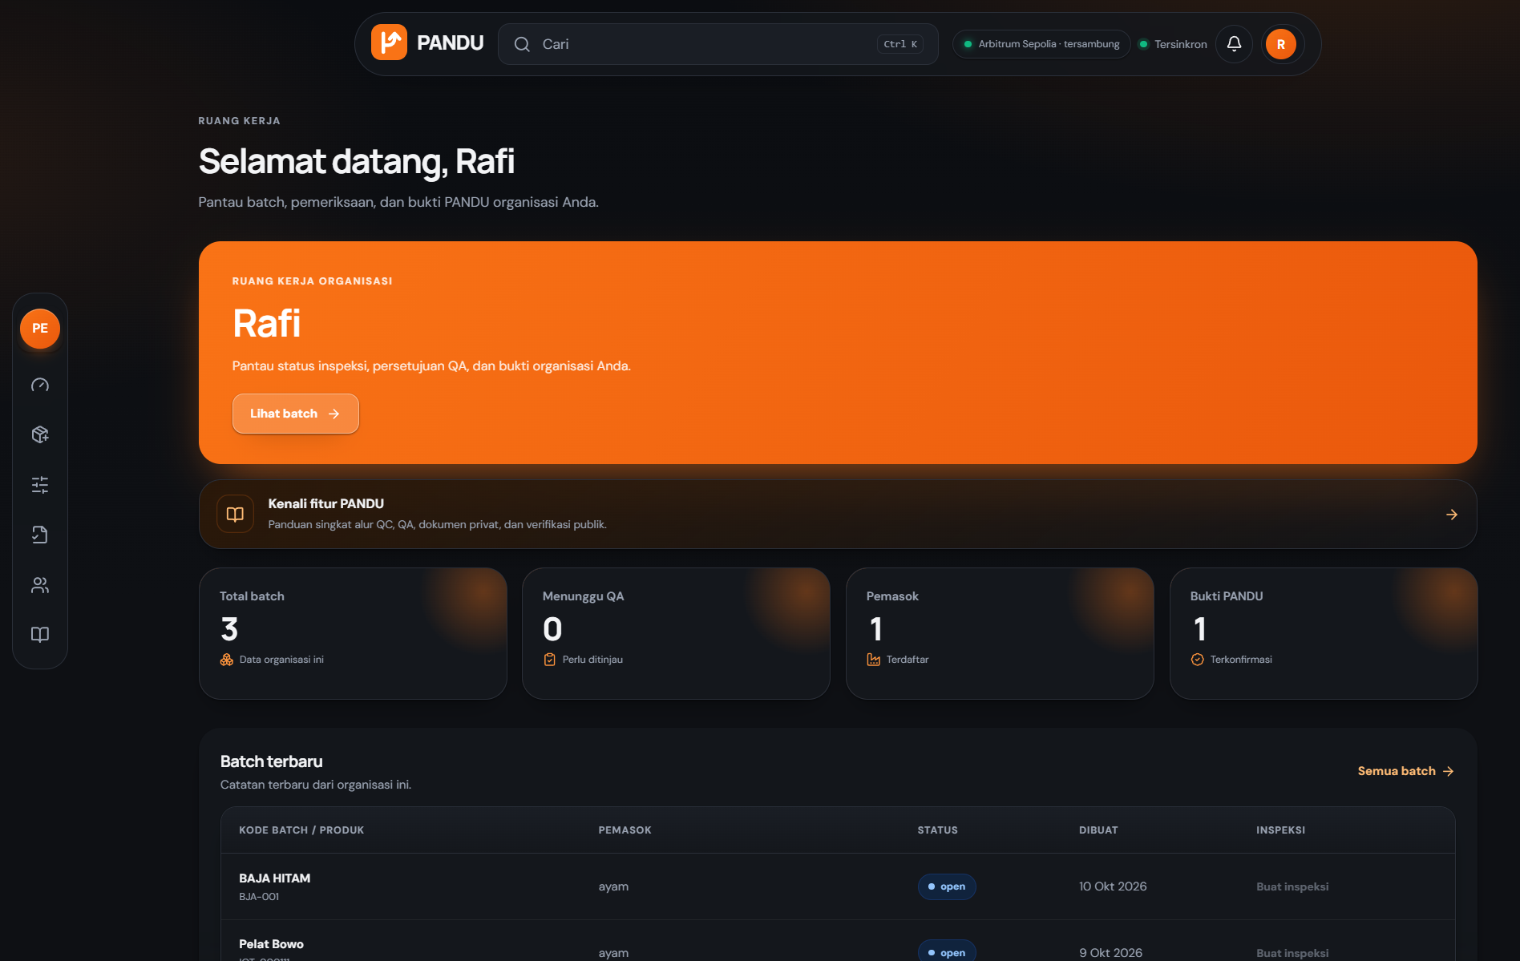1520x961 pixels.
Task: Click the Ctrl K shortcut badge
Action: point(900,44)
